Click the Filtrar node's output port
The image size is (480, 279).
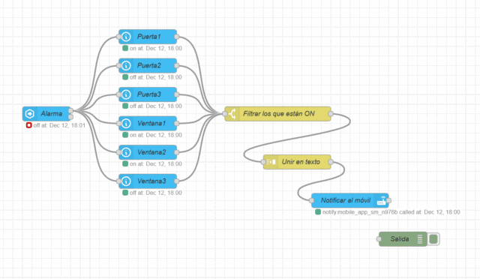(x=331, y=114)
